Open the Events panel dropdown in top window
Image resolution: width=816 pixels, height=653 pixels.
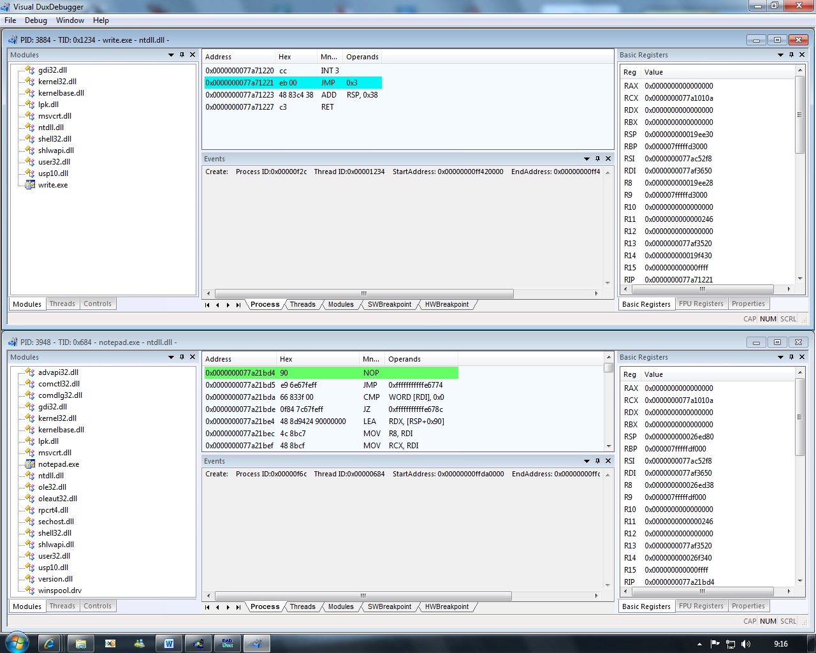586,158
